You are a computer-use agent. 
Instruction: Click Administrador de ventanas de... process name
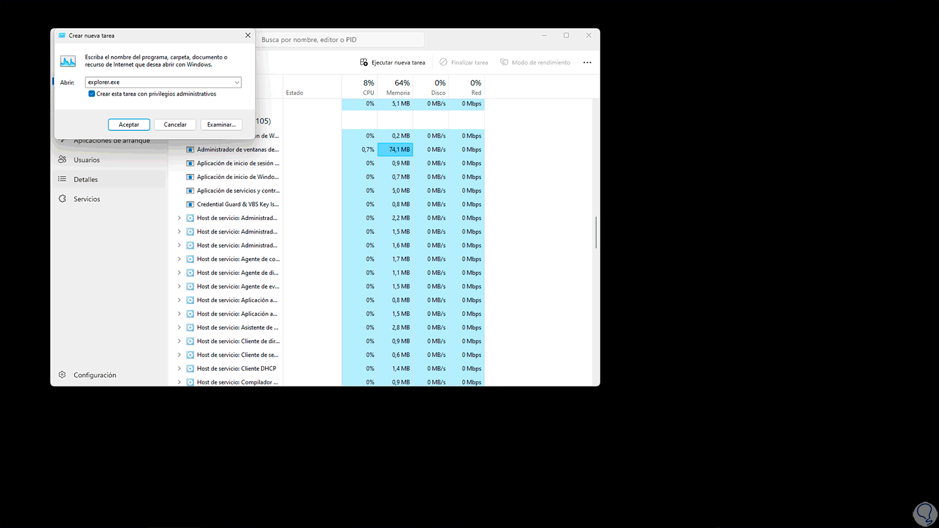pos(238,150)
